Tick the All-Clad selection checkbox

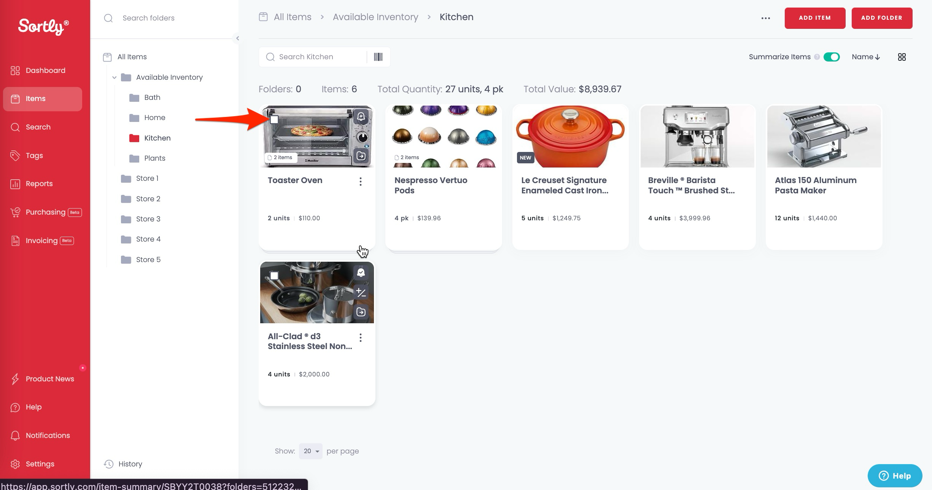pos(274,276)
